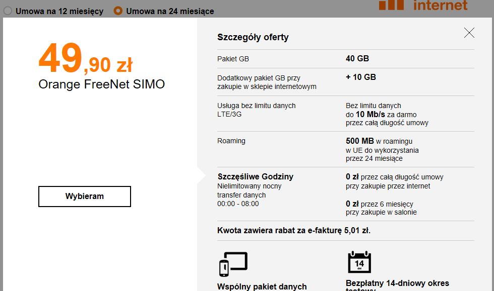Click the 49,90 zł price

(85, 59)
